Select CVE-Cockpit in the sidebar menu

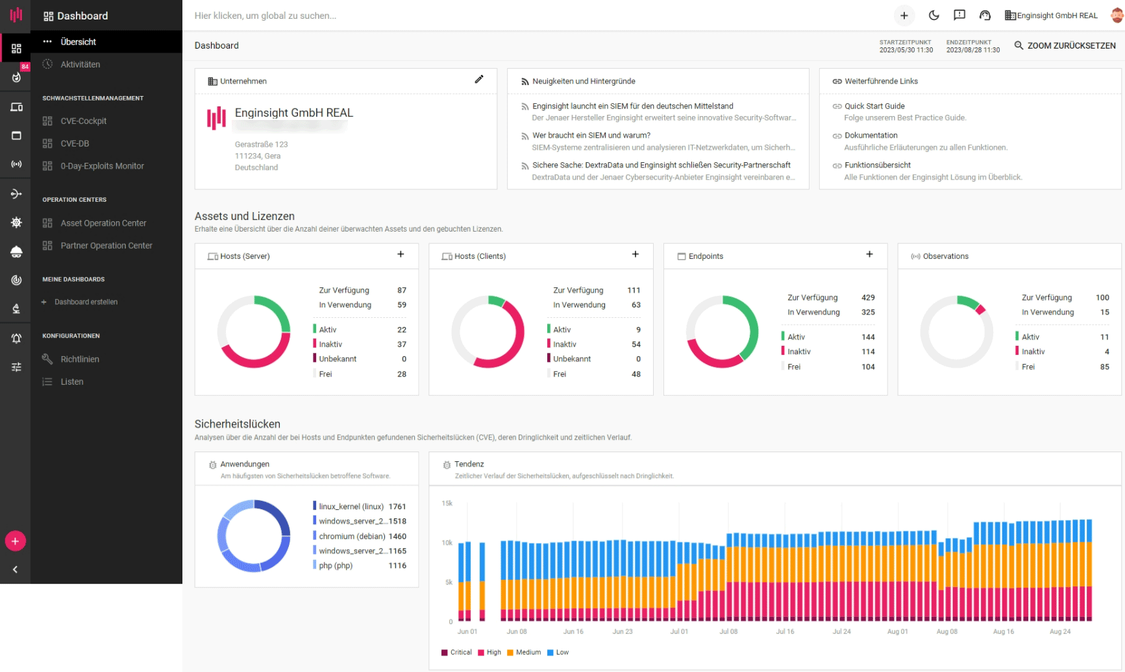84,121
